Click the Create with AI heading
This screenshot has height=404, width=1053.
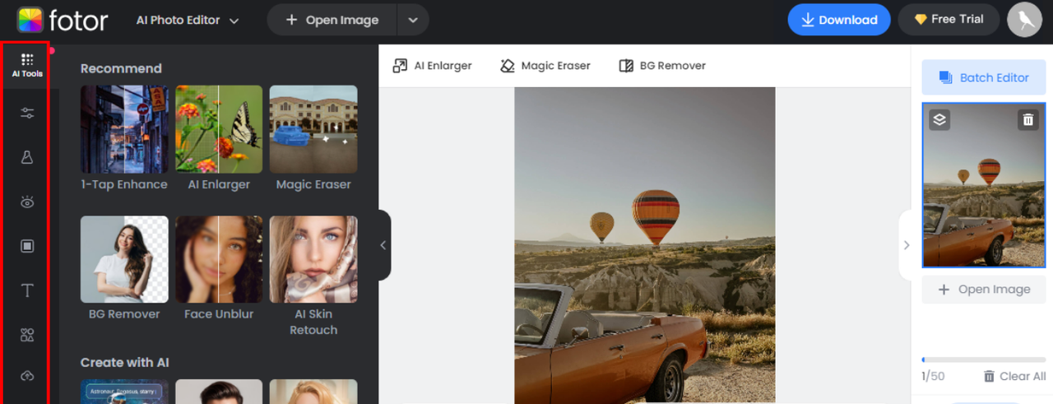[x=125, y=362]
